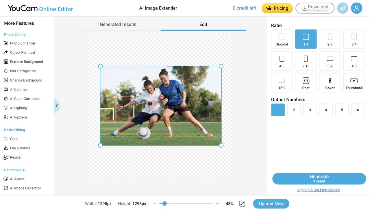Image resolution: width=370 pixels, height=212 pixels.
Task: Collapse the left sidebar panel
Action: 57,106
